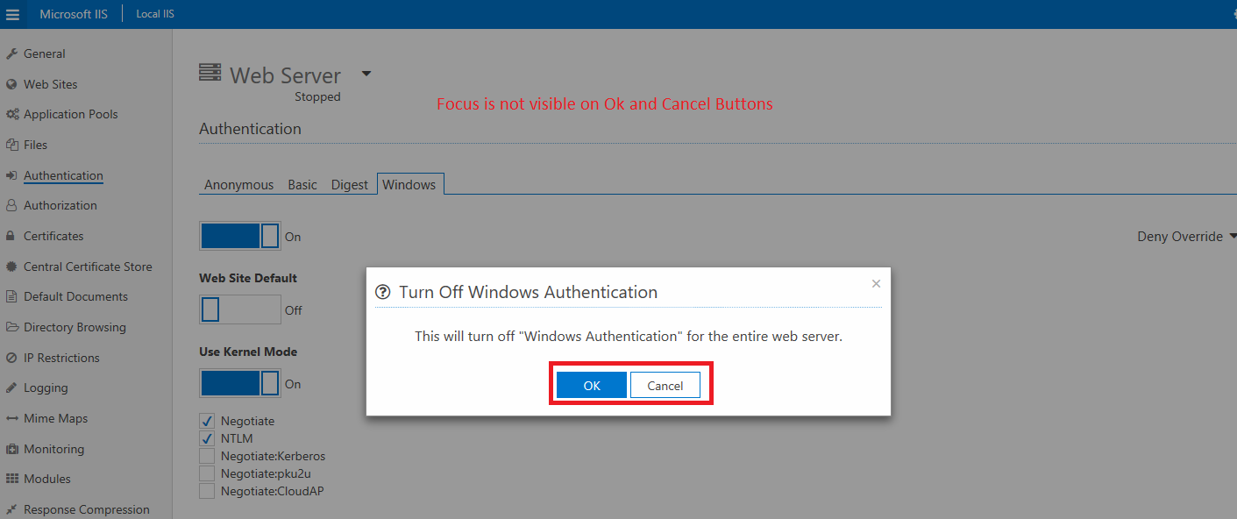Enable the Negotiate:Kerberos provider
Screen dimensions: 1237x519
207,455
